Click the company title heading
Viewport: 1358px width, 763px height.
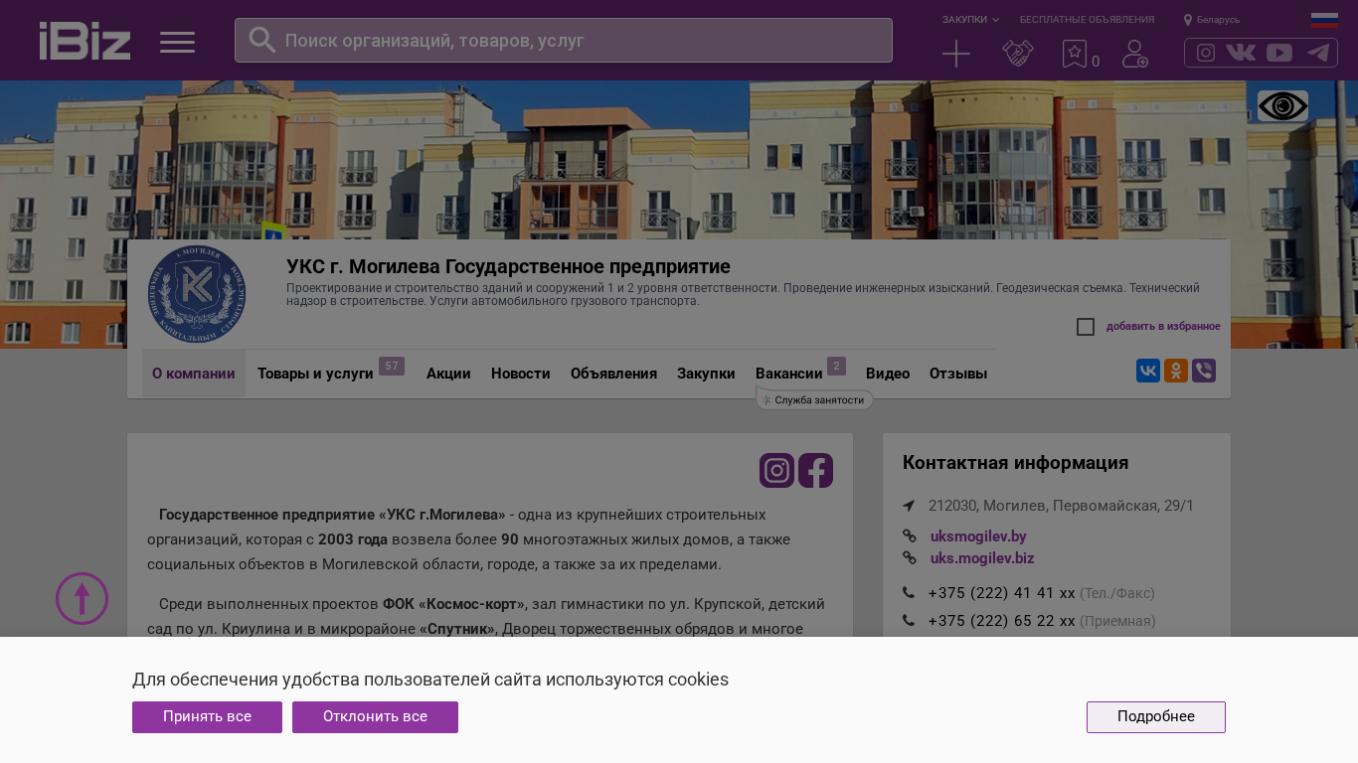coord(508,266)
